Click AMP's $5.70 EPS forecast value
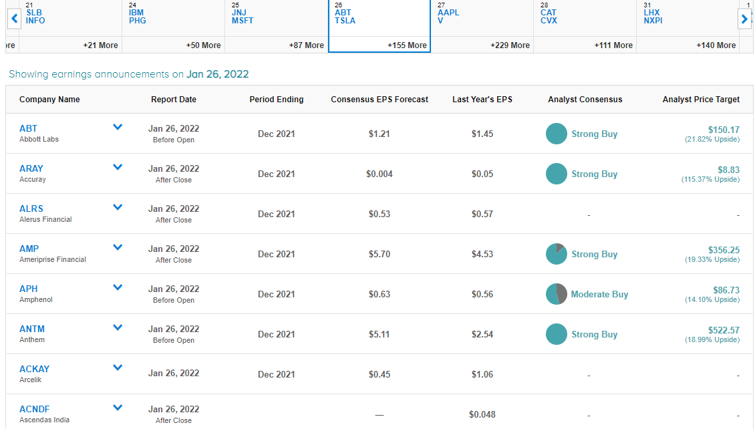The image size is (755, 429). tap(380, 254)
